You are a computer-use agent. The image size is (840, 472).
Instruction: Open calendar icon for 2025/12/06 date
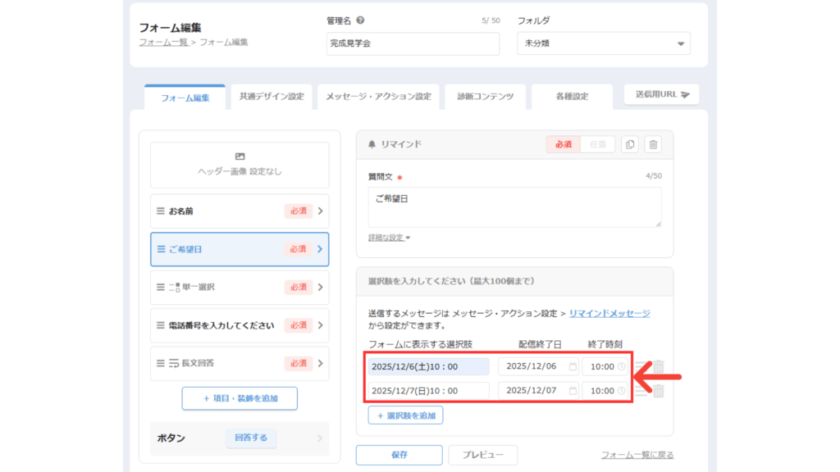point(573,366)
